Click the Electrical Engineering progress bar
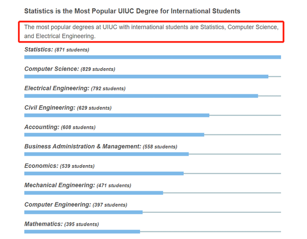The width and height of the screenshot is (307, 239). coord(141,95)
